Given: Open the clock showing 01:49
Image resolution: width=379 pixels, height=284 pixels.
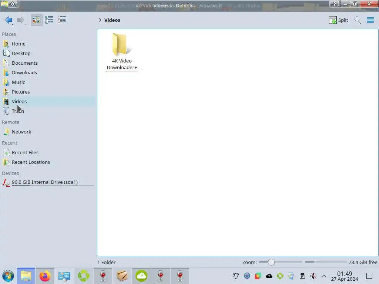Looking at the screenshot, I should click(345, 276).
